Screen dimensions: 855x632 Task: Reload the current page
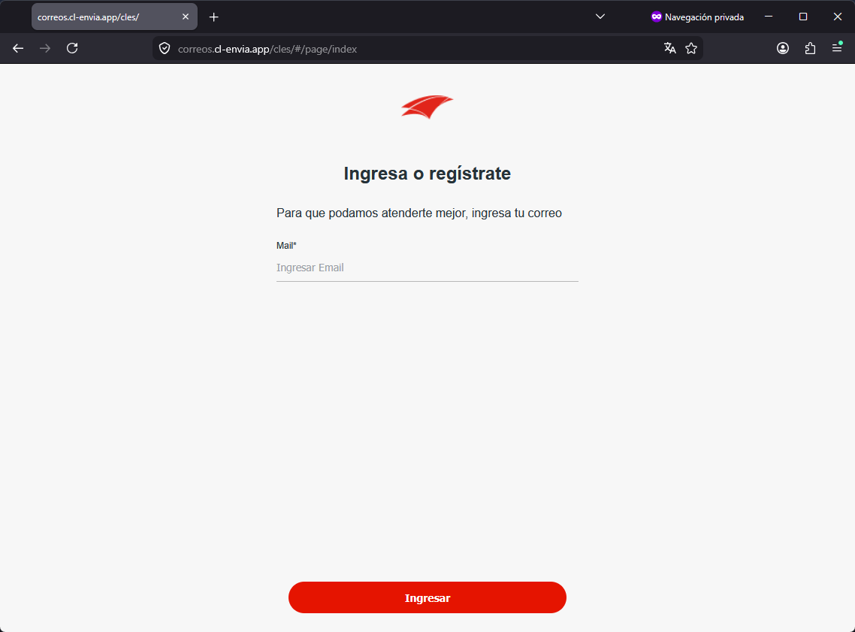pyautogui.click(x=72, y=49)
